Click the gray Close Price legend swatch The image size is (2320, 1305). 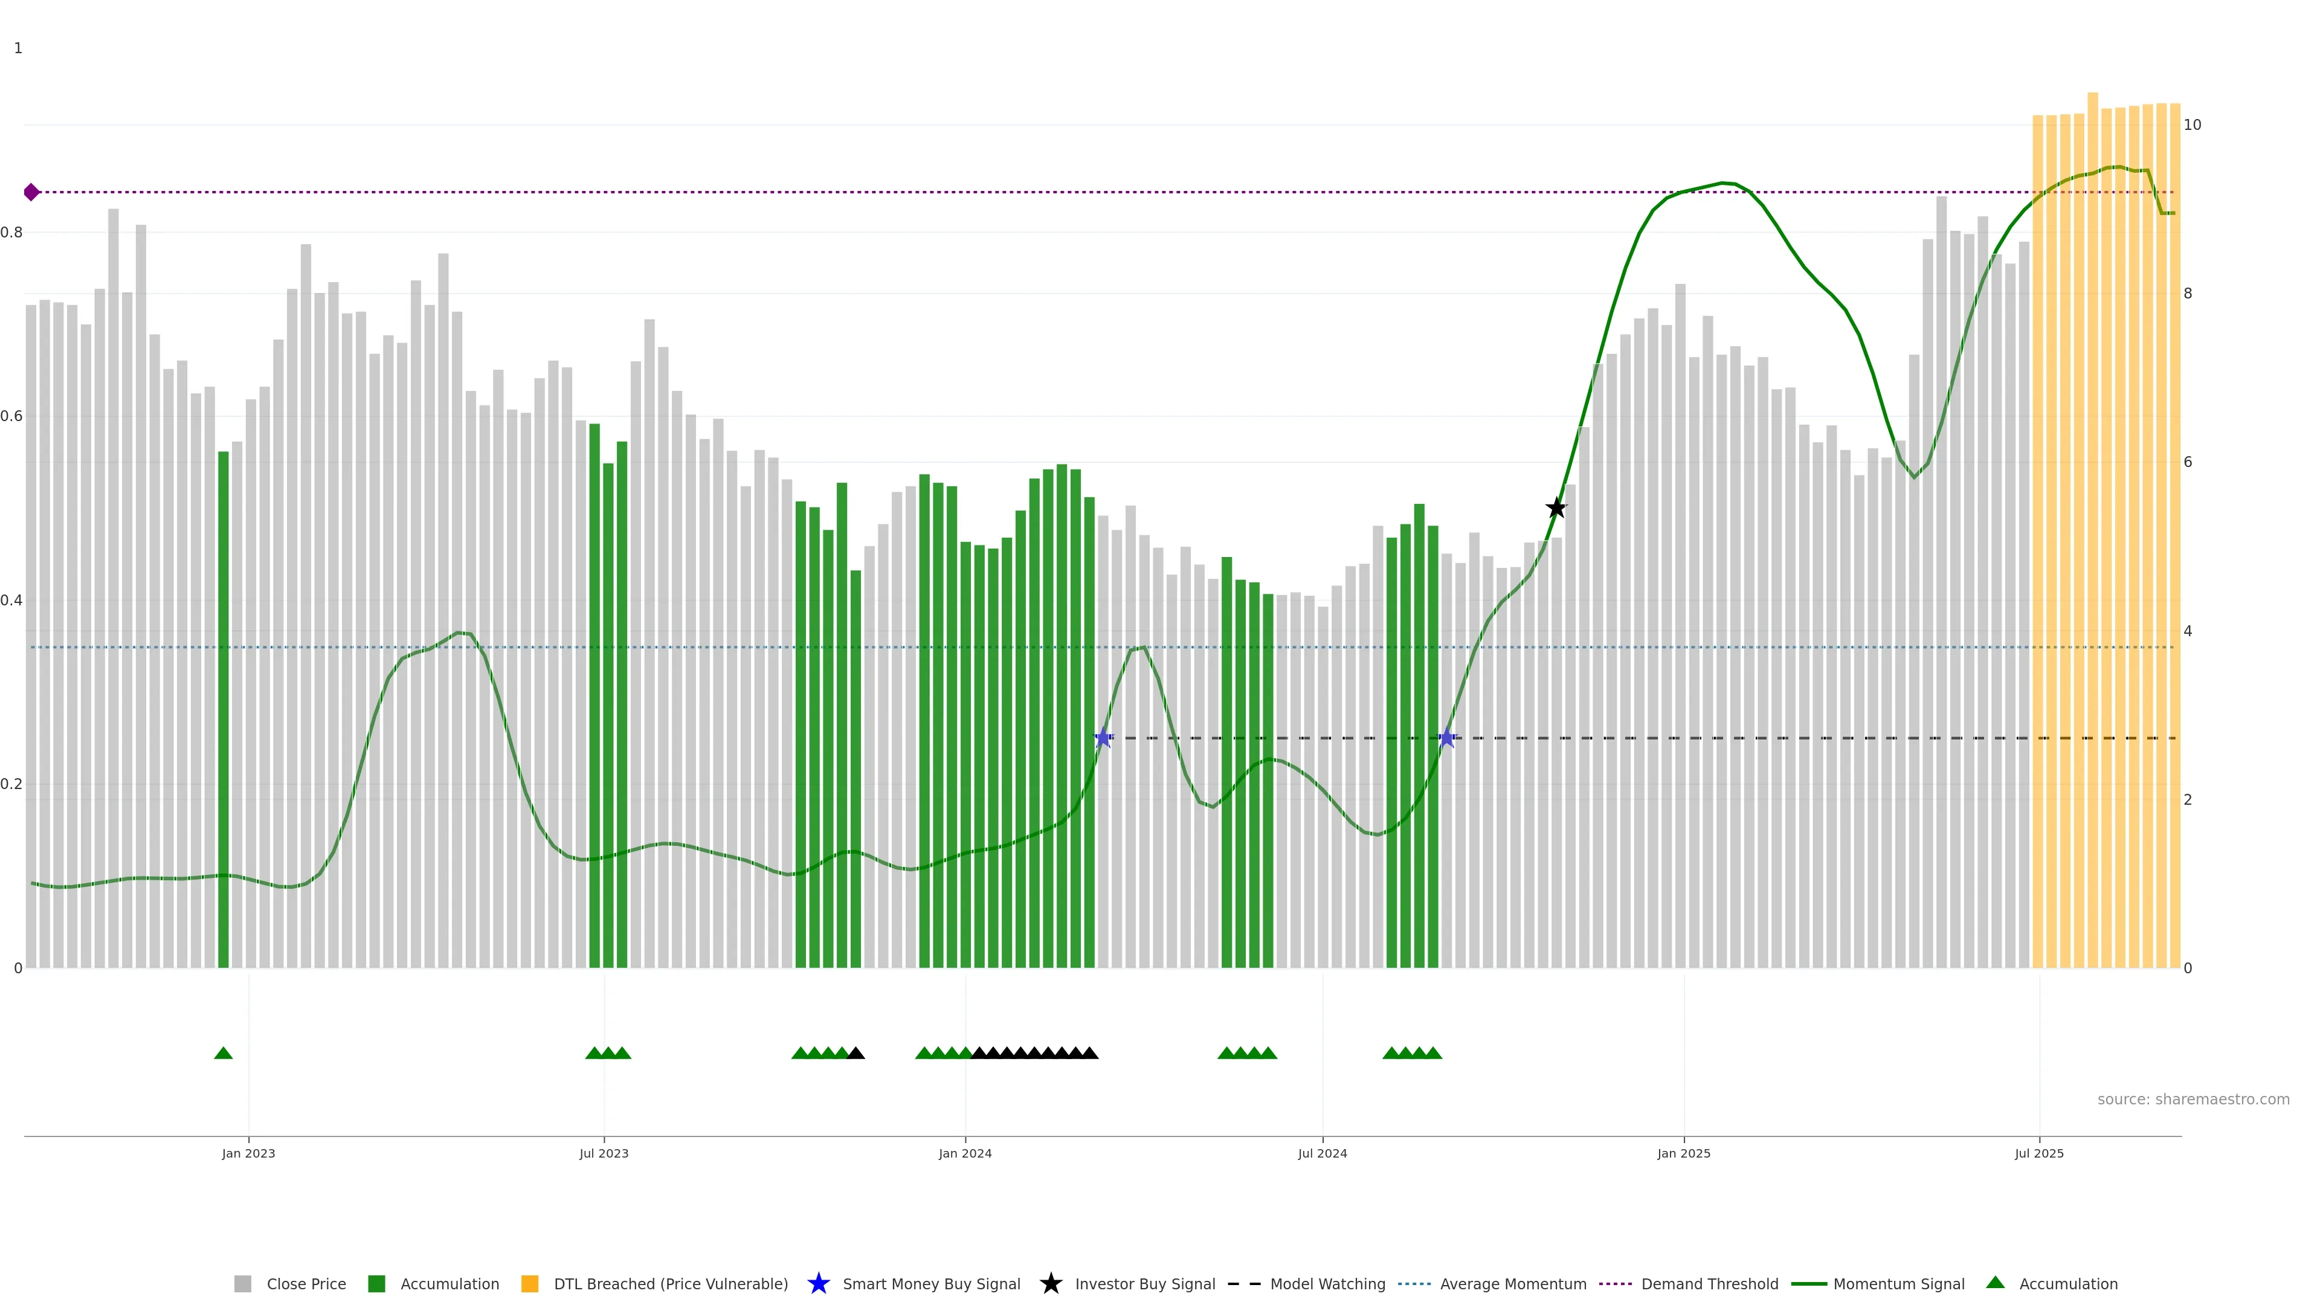242,1283
